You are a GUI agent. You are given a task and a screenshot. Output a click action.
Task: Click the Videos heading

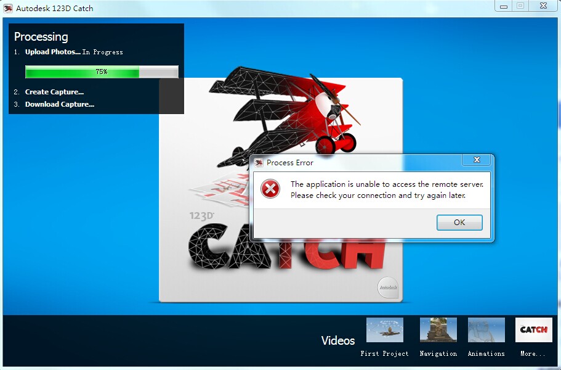pos(337,340)
